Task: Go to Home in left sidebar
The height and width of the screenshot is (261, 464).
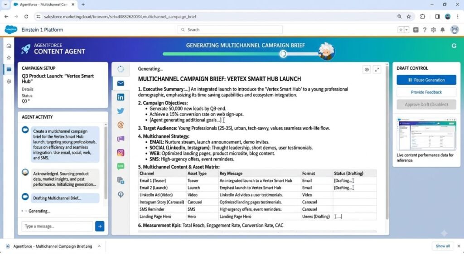Action: [x=9, y=46]
